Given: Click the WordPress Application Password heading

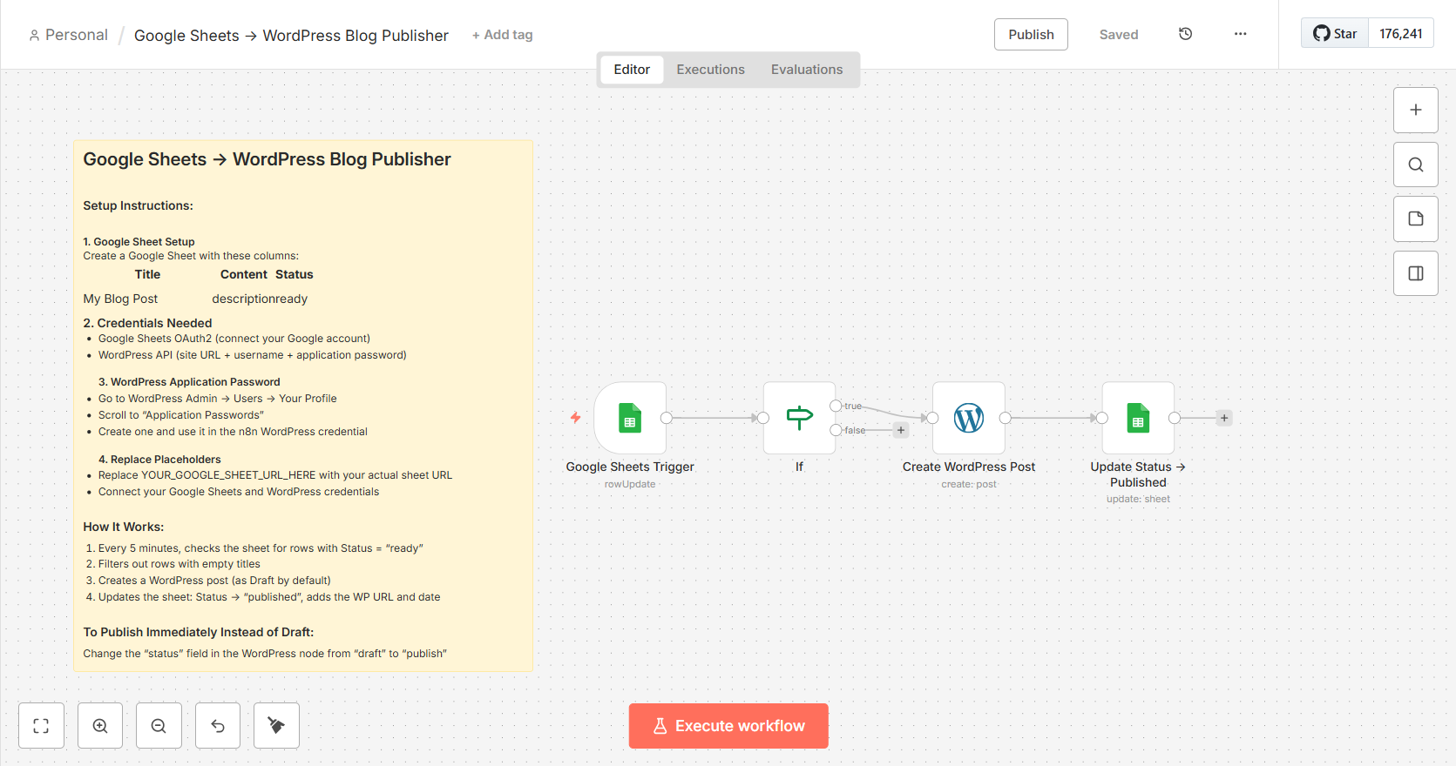Looking at the screenshot, I should tap(189, 382).
